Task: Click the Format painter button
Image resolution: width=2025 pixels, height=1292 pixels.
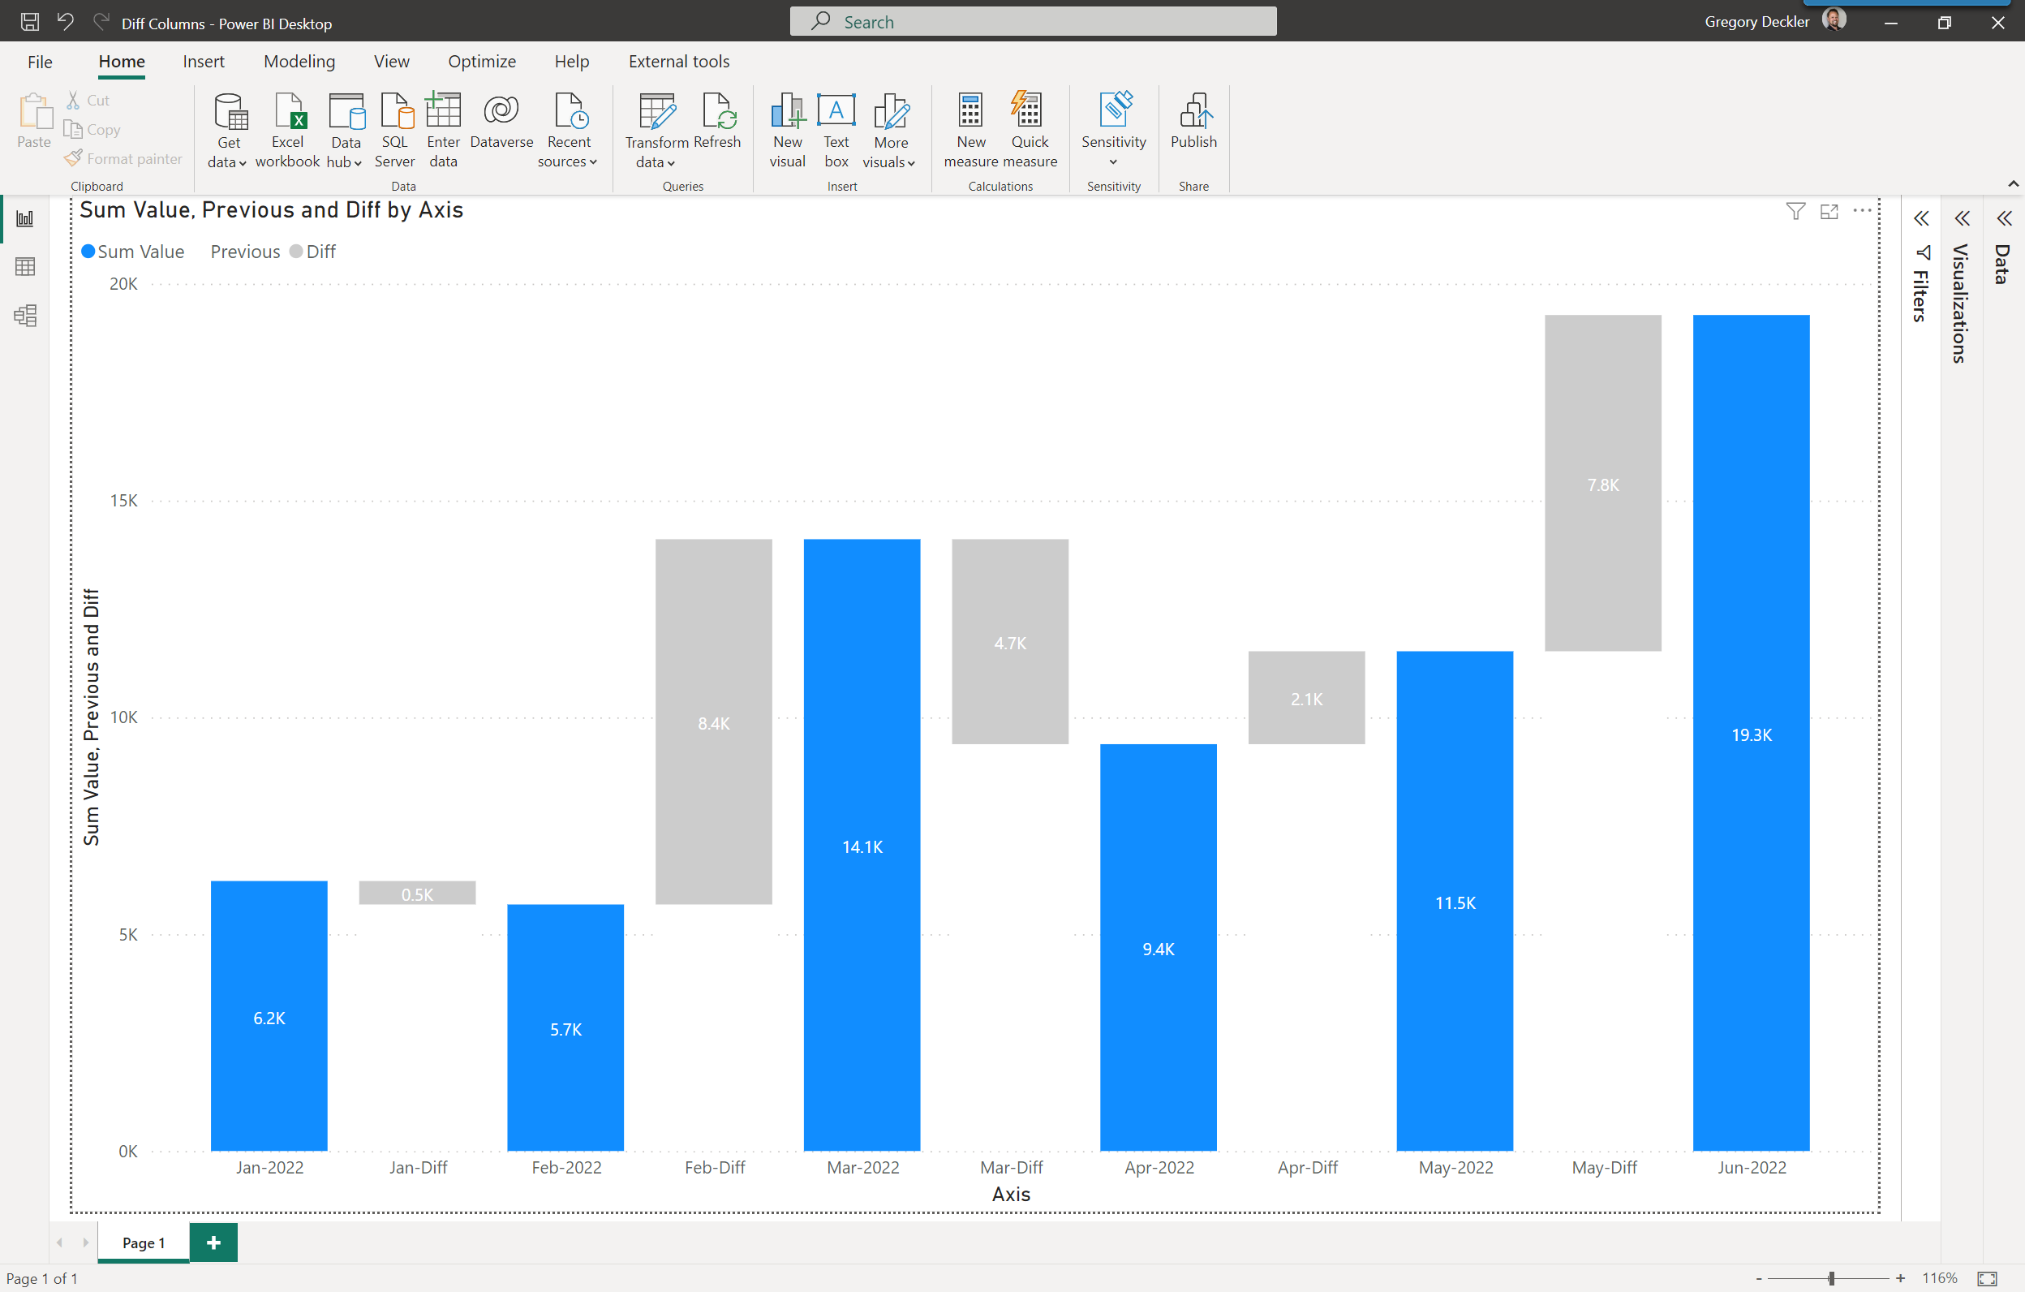Action: click(x=123, y=158)
